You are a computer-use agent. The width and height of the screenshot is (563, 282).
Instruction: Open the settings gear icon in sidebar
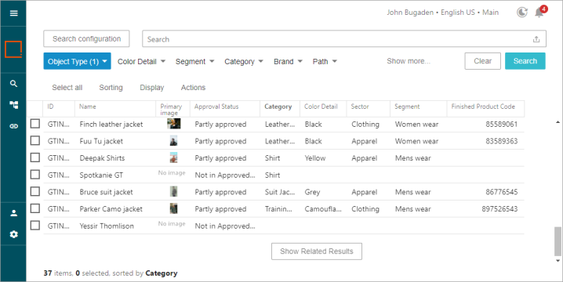click(13, 234)
